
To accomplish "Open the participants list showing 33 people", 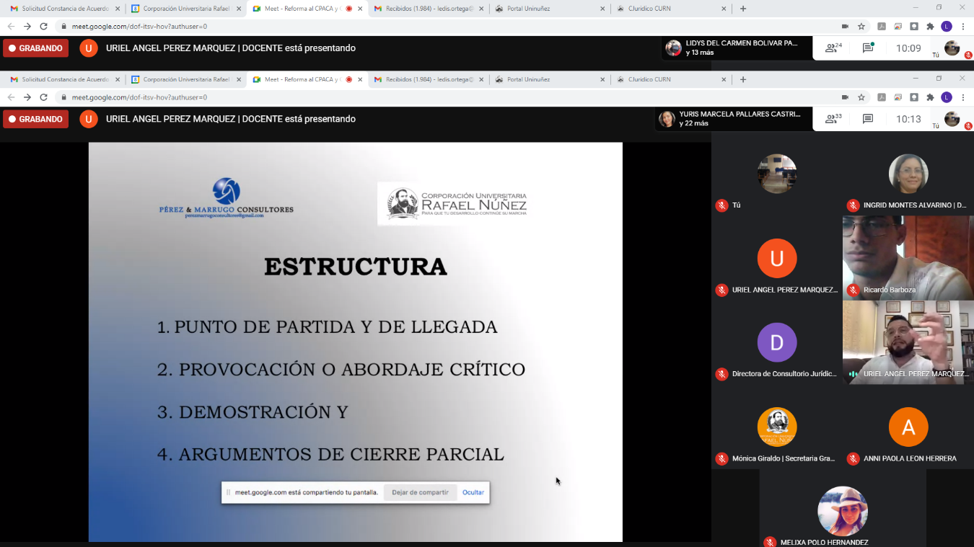I will pyautogui.click(x=833, y=119).
